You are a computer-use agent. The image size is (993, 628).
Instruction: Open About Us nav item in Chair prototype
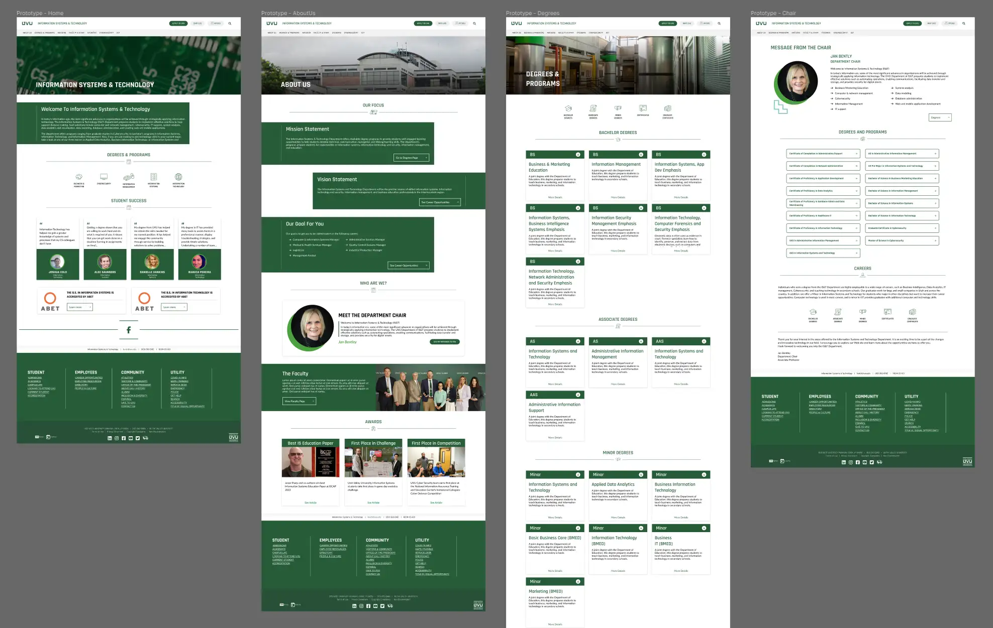pos(761,33)
